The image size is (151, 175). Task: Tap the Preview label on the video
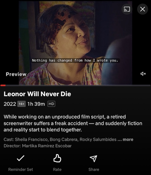(16, 74)
